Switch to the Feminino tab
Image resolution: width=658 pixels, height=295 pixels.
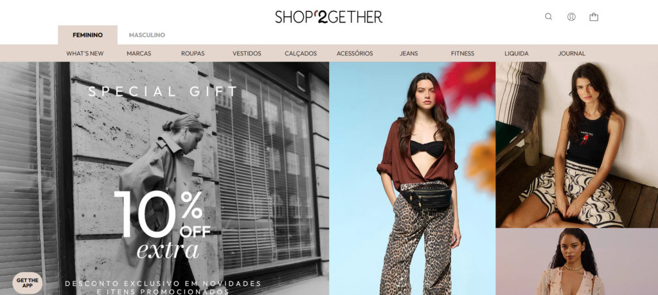coord(87,35)
